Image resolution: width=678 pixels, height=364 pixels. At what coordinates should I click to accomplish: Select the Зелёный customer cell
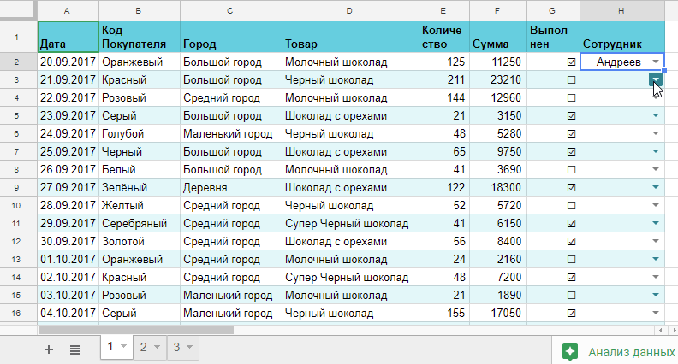pos(140,188)
